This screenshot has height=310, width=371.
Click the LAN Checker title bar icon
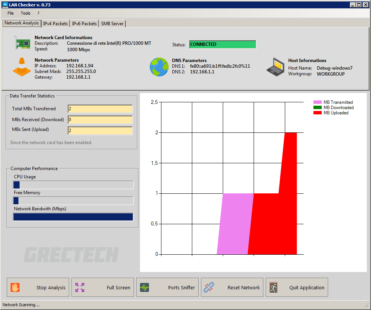click(5, 5)
